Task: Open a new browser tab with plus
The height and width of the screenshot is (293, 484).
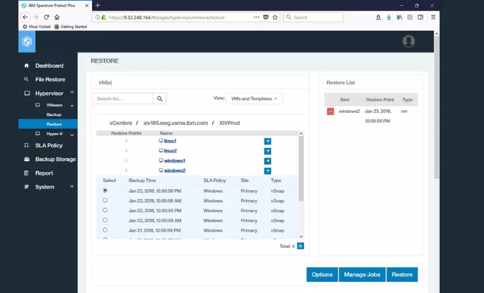Action: tap(97, 5)
